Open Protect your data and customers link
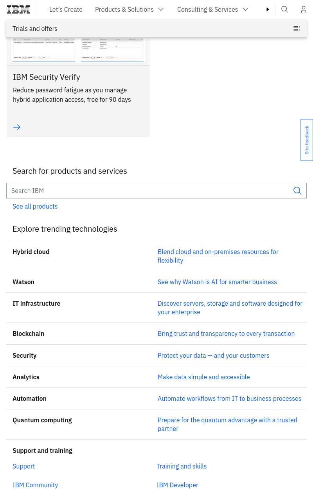The image size is (313, 501). [x=213, y=355]
